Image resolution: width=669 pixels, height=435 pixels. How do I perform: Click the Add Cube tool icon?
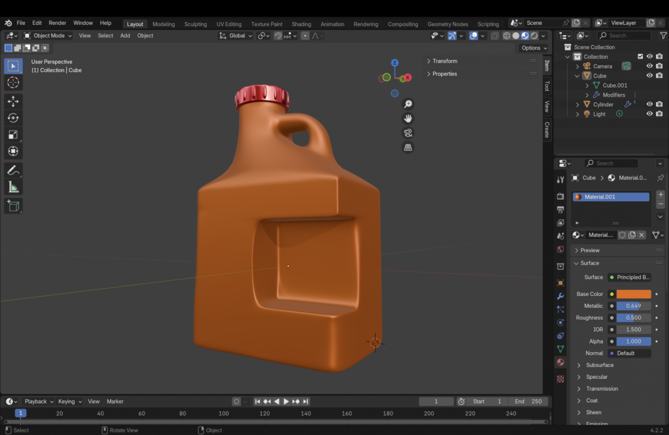point(13,206)
